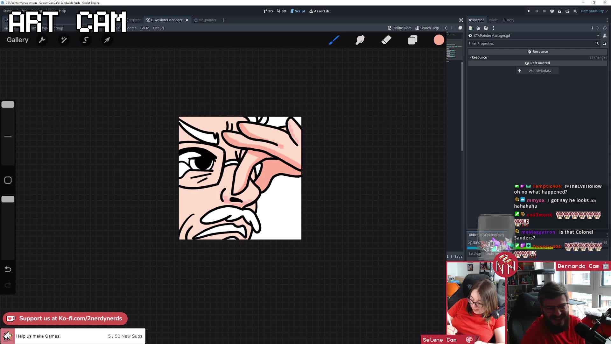
Task: Add a new scene tab
Action: coord(223,20)
